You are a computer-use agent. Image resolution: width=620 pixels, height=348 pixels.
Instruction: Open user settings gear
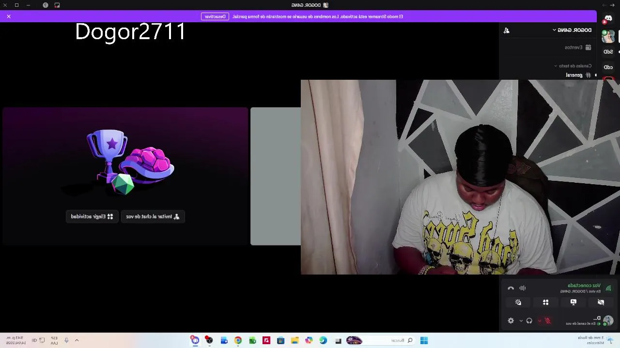(x=511, y=320)
